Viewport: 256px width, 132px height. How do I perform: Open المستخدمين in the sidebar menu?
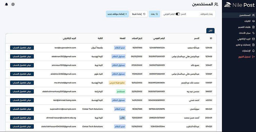click(239, 15)
